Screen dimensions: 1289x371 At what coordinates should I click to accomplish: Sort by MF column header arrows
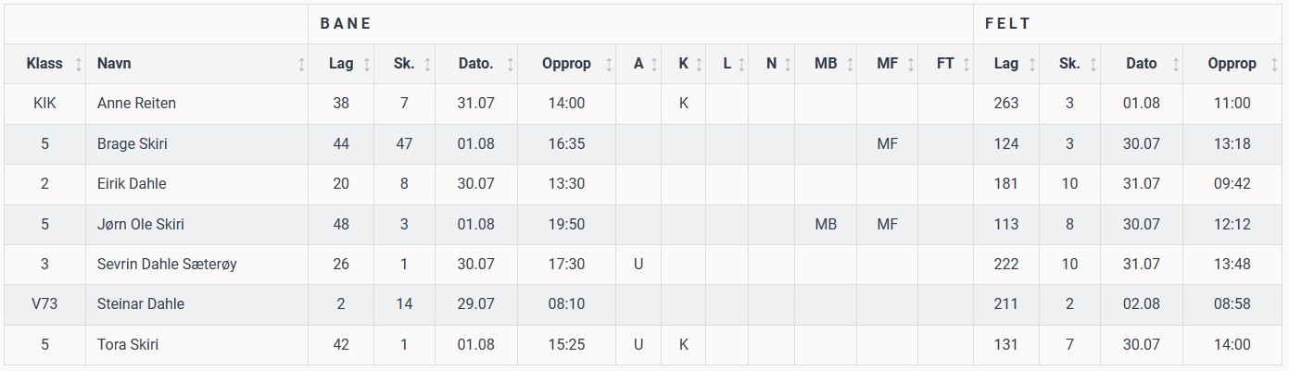tap(911, 65)
